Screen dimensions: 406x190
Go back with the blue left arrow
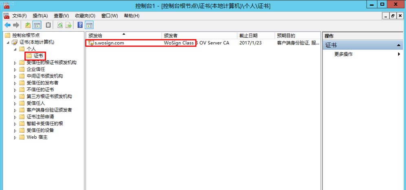click(7, 25)
